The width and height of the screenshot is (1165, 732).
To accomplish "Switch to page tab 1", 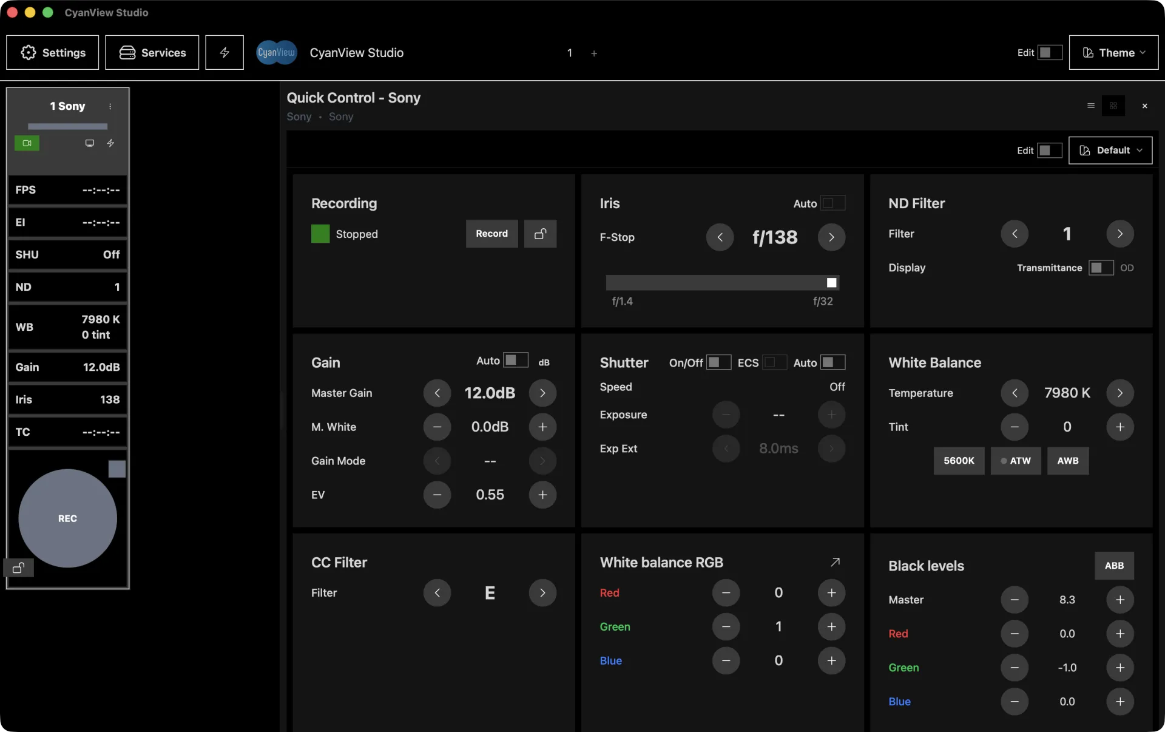I will (569, 53).
